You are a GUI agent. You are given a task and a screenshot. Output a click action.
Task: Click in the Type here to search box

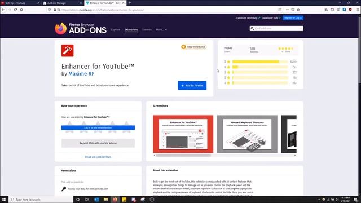(41, 200)
